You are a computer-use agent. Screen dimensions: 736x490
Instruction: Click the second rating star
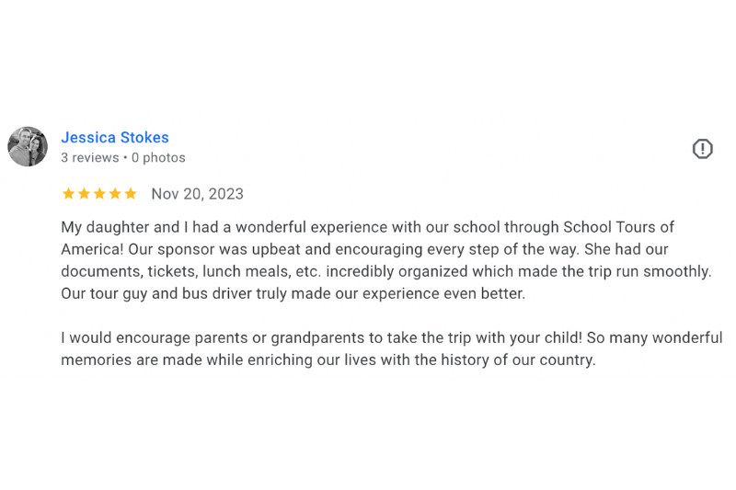(84, 193)
